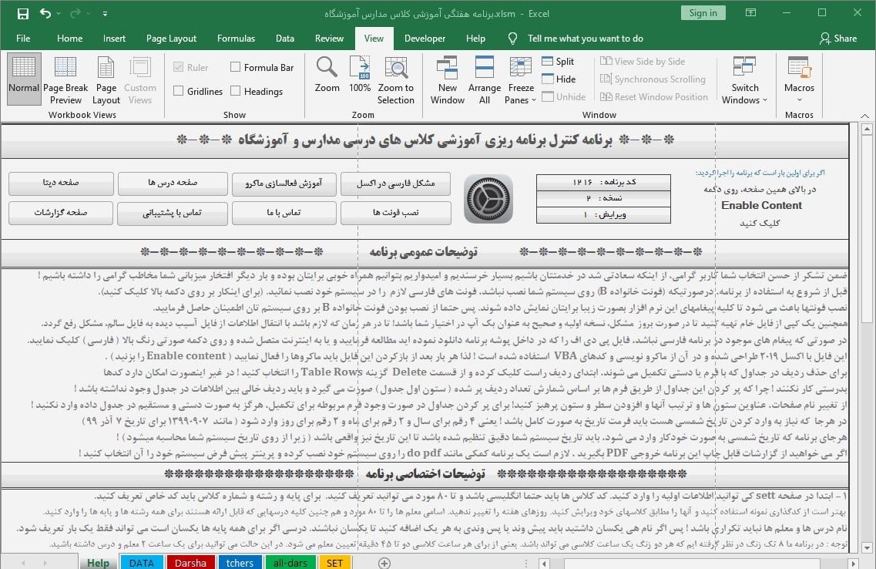Toggle the Formula Bar checkbox

tap(236, 67)
